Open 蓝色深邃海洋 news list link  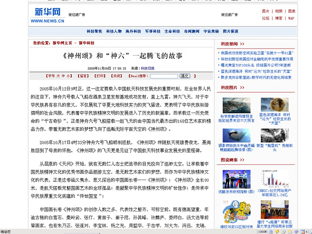click(256, 71)
